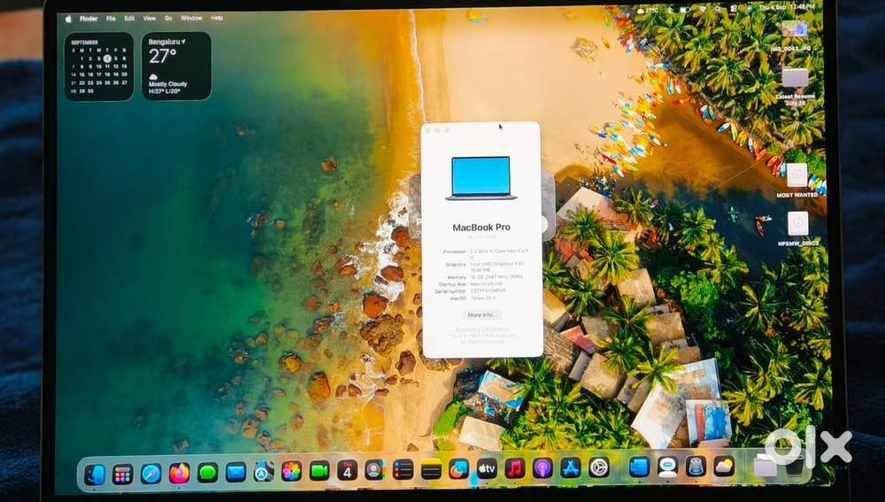Open the App Store icon

coord(571,467)
